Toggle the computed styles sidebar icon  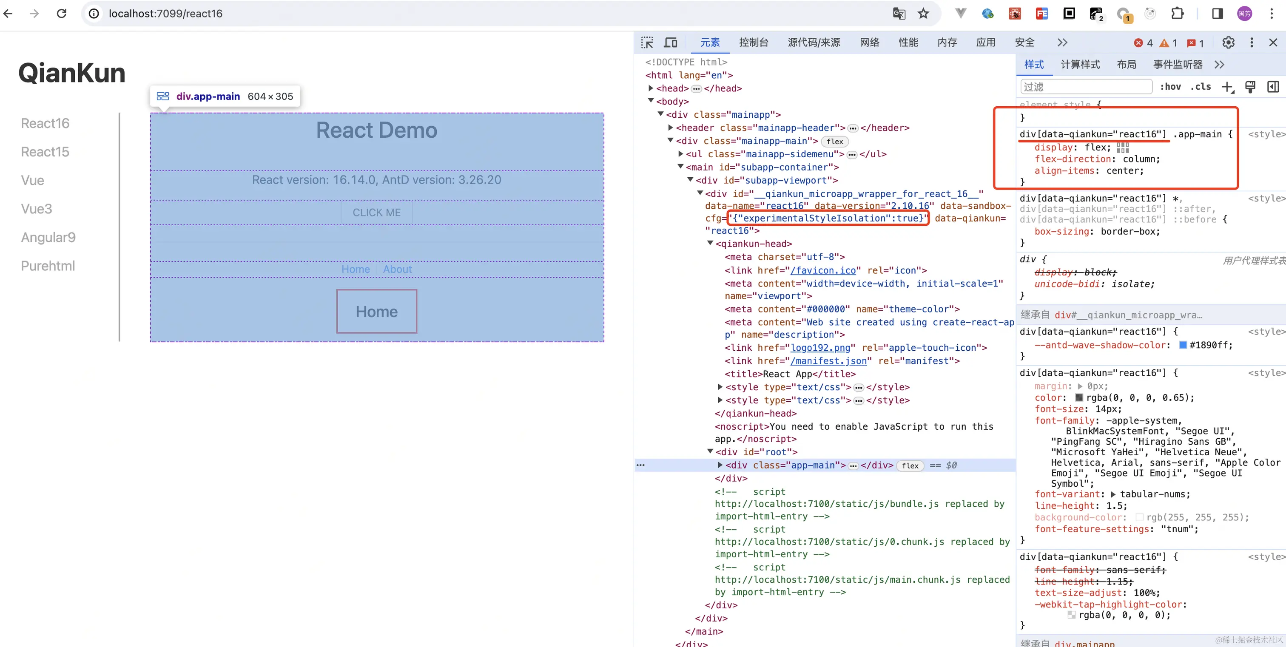1273,87
